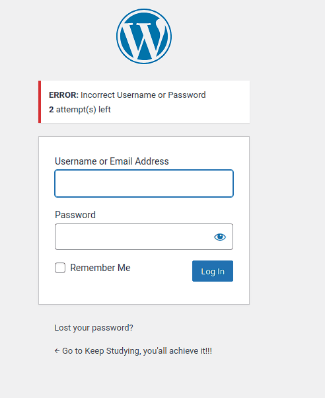The width and height of the screenshot is (325, 398).
Task: Click the Password field label
Action: pyautogui.click(x=75, y=215)
